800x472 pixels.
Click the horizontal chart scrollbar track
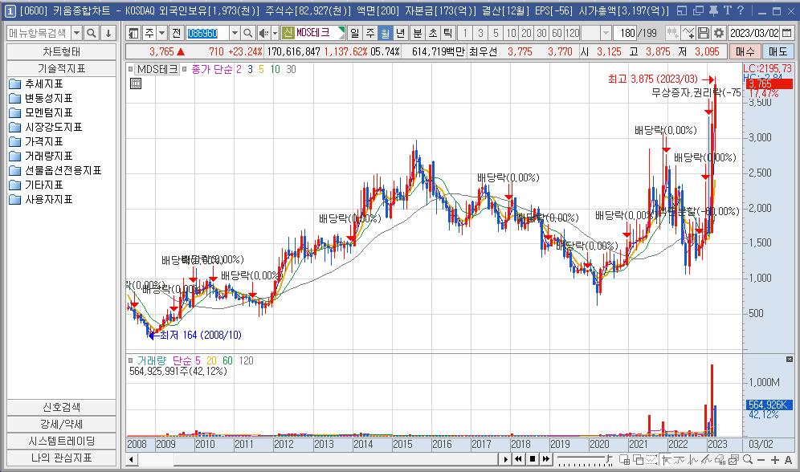click(x=316, y=459)
